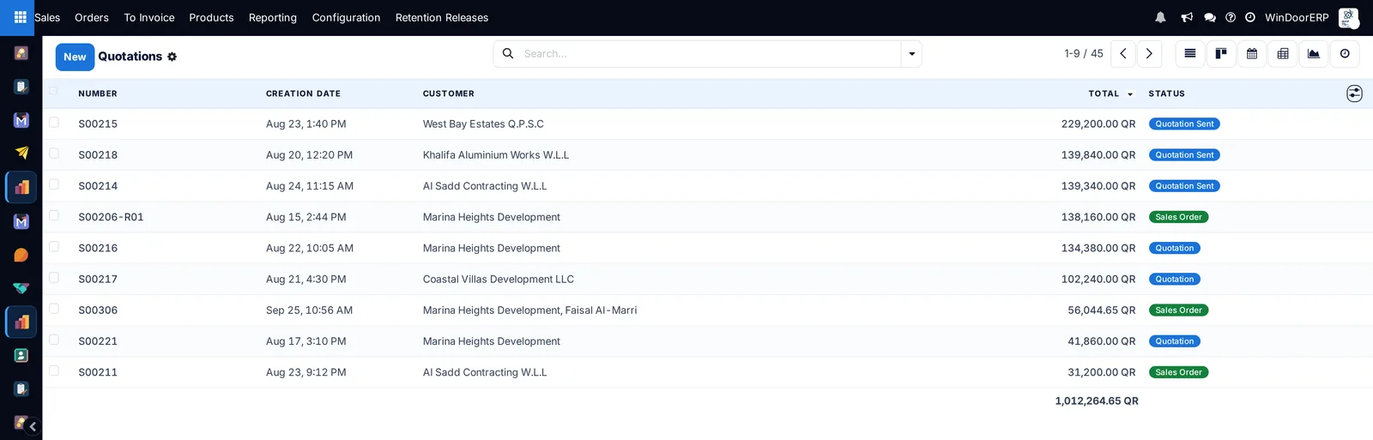
Task: Click the 138,160.00 QR total cell
Action: tap(1098, 217)
